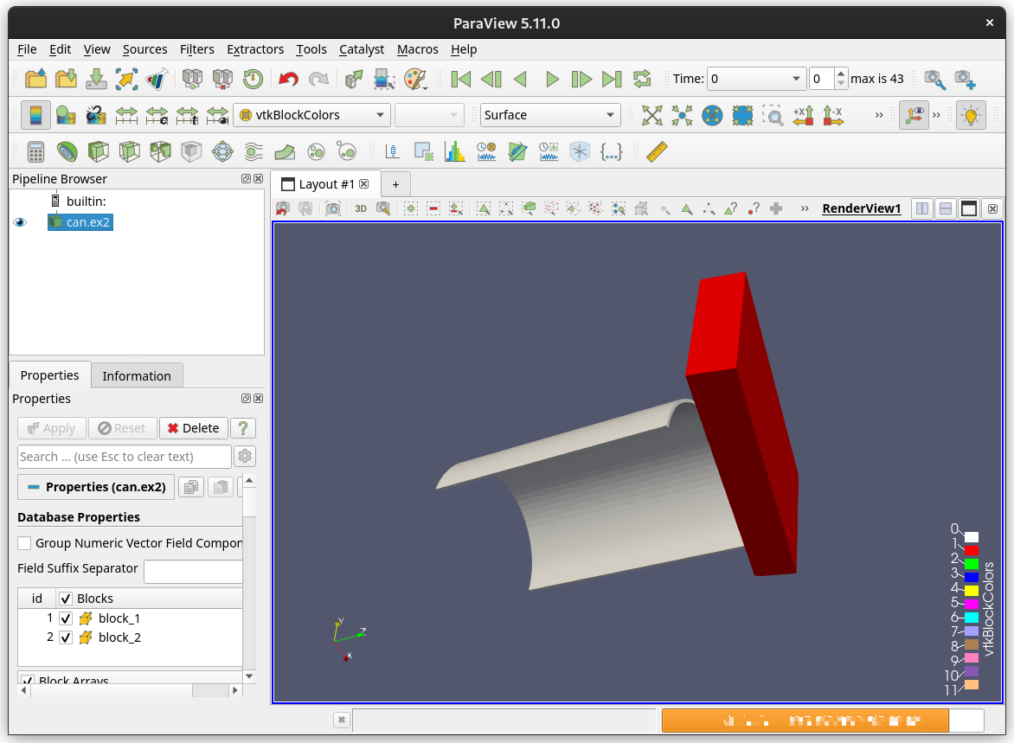Click the Histogram filter icon

pyautogui.click(x=454, y=152)
